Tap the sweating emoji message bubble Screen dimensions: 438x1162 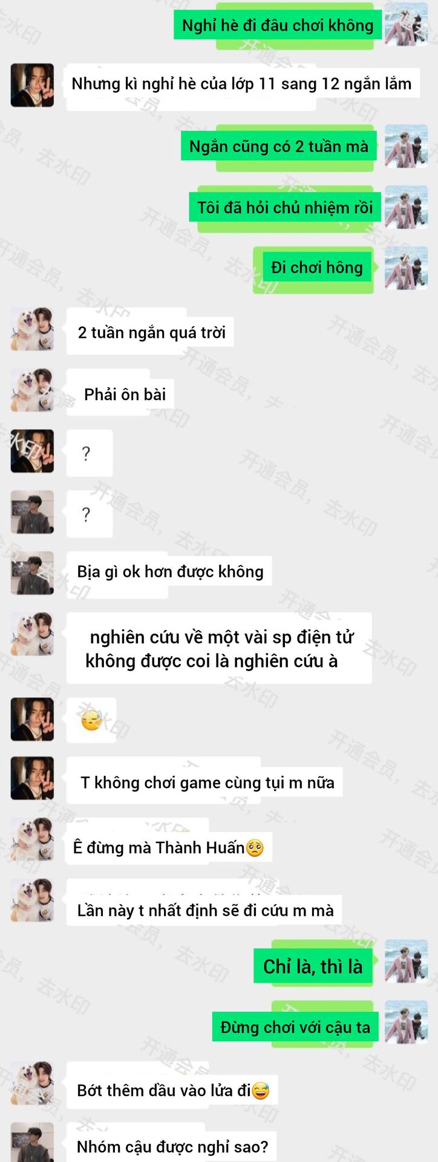(x=91, y=720)
